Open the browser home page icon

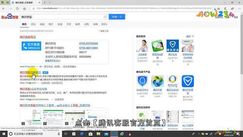click(x=24, y=9)
